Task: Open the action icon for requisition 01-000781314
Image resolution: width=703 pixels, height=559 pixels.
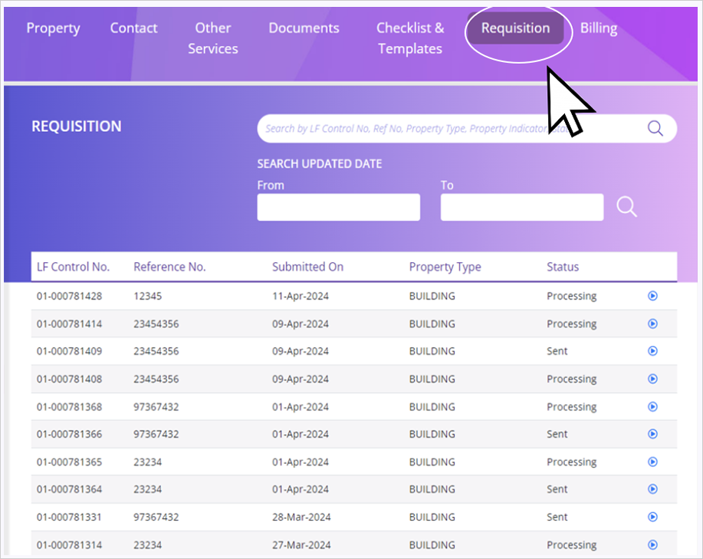Action: 652,544
